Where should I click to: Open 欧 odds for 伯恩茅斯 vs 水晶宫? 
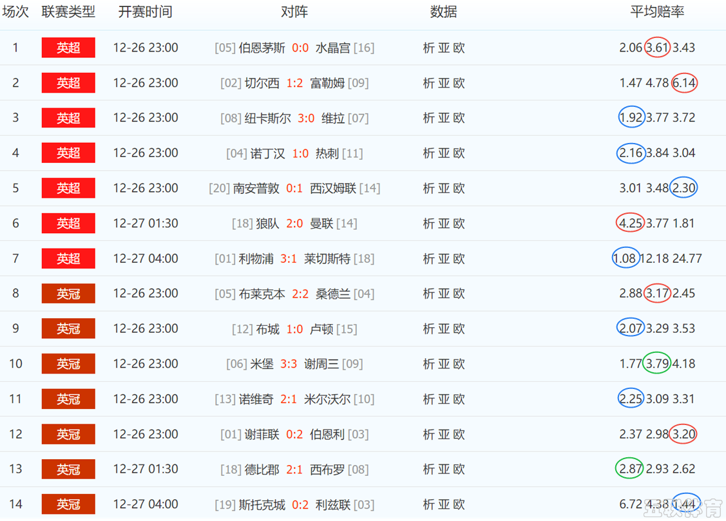459,48
